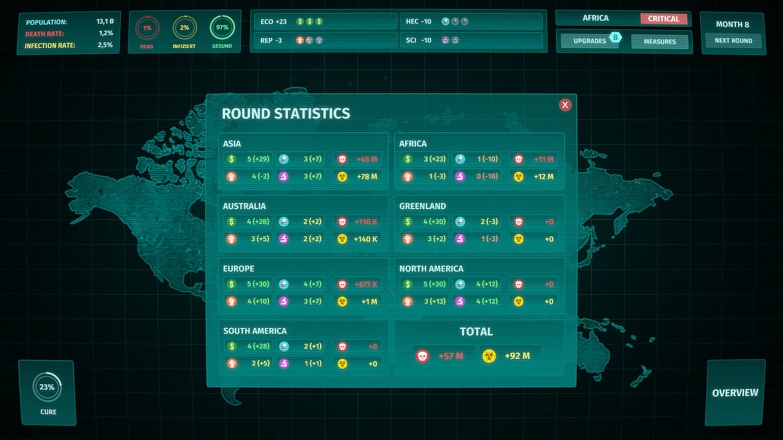Screen dimensions: 783x440
Task: Close the Round Statistics window
Action: [565, 105]
